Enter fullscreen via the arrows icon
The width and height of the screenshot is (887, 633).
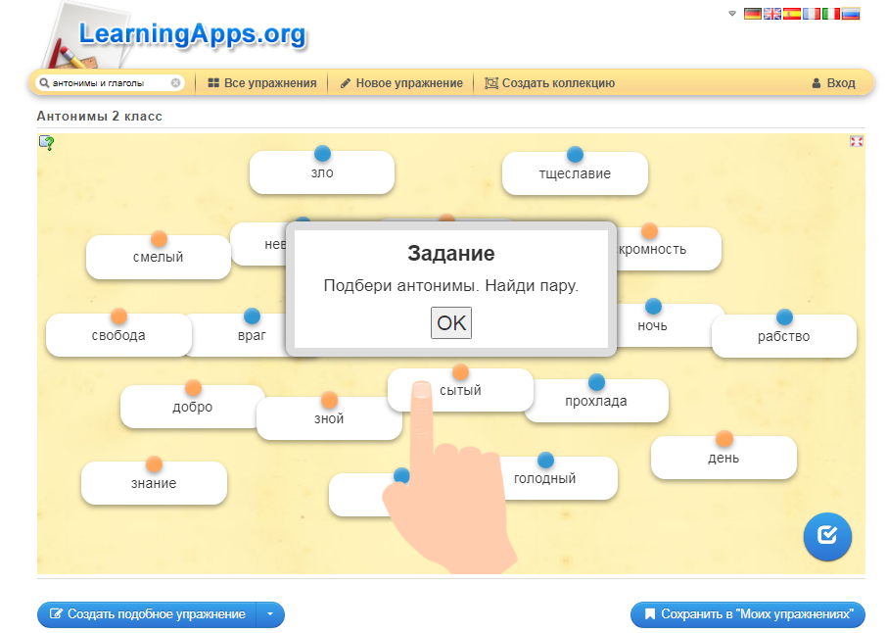(x=857, y=141)
